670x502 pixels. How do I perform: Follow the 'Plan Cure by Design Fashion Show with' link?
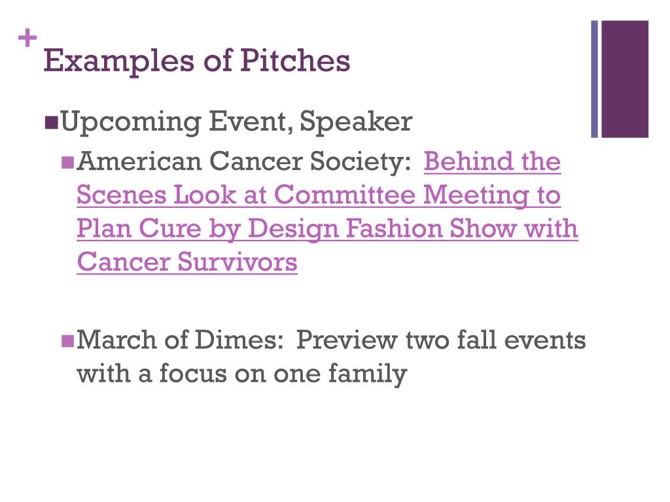point(327,229)
